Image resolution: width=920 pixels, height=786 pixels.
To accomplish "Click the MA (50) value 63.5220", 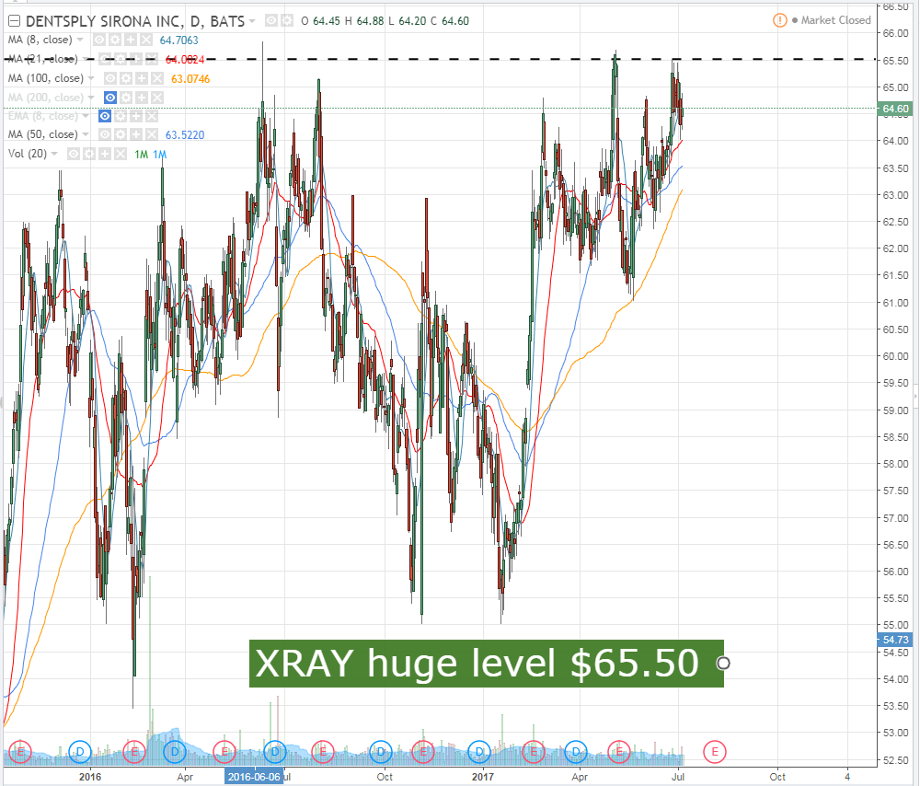I will click(x=185, y=135).
